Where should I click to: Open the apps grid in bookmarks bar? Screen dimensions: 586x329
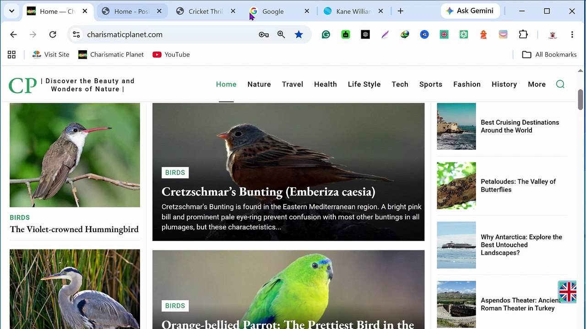[12, 54]
